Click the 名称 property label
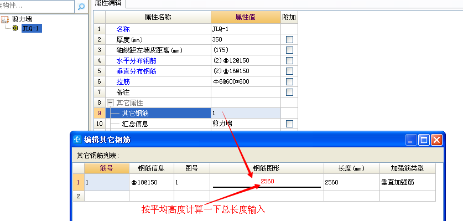This screenshot has width=463, height=221. 123,29
